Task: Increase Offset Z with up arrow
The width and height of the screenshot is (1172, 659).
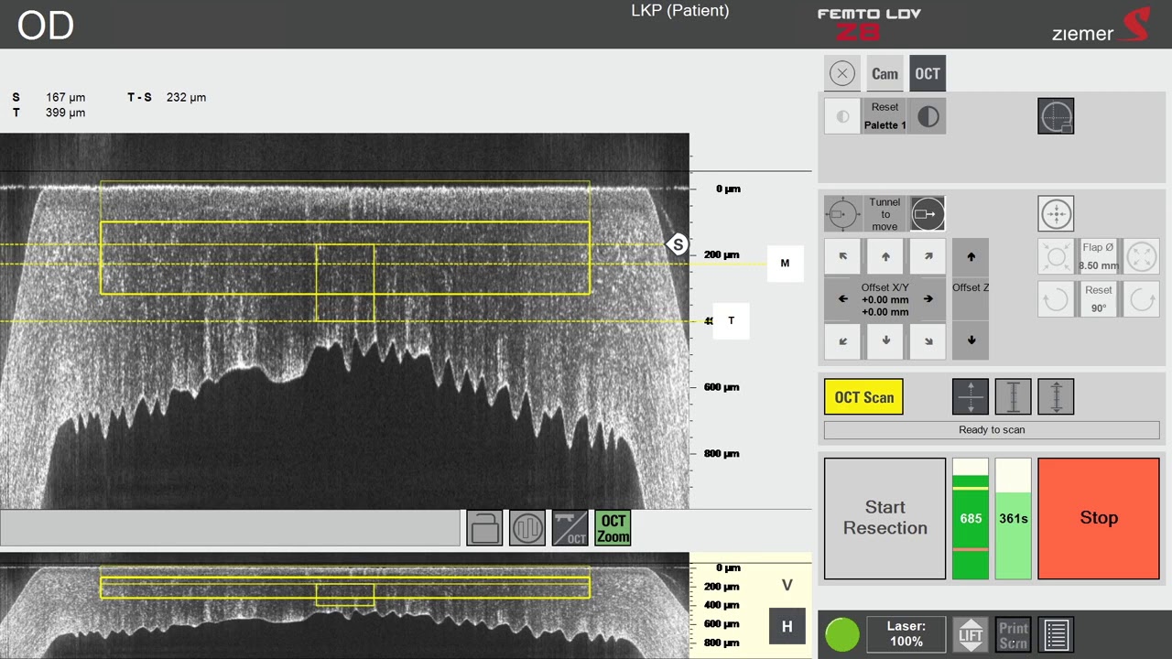Action: point(971,257)
